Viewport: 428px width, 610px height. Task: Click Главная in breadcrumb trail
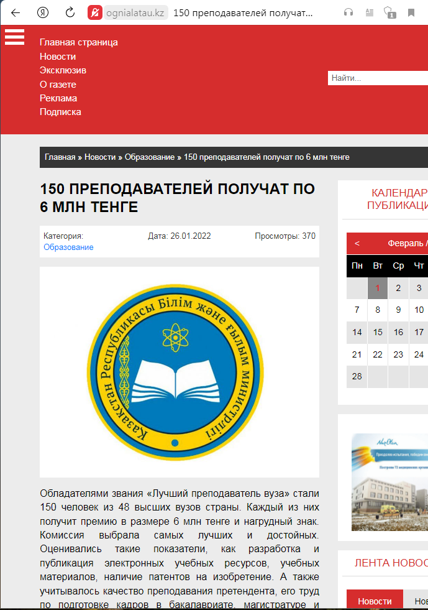pyautogui.click(x=60, y=157)
